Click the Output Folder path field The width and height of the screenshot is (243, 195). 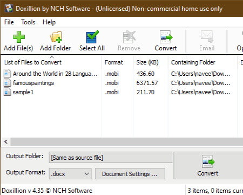coord(111,158)
